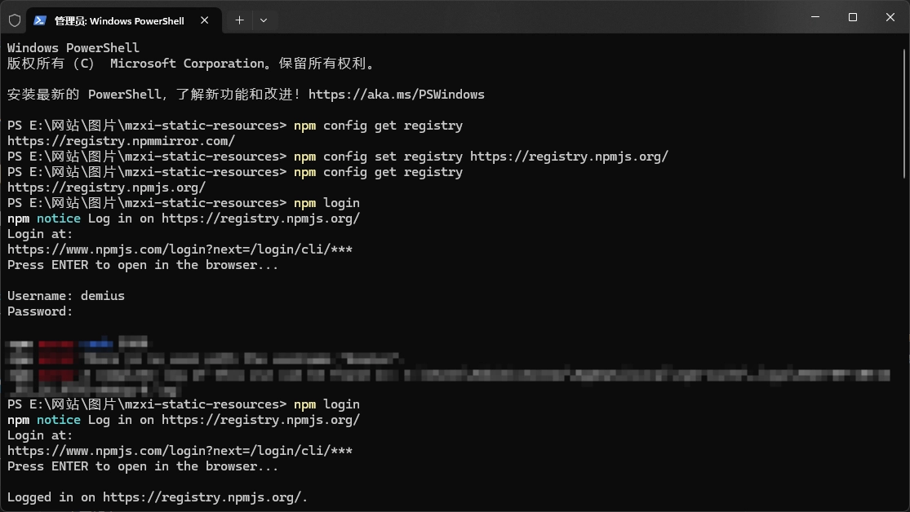Maximize the terminal window
This screenshot has width=910, height=512.
[x=853, y=17]
